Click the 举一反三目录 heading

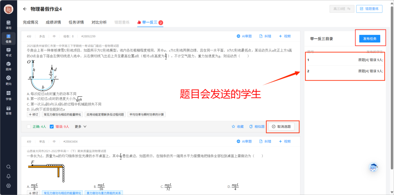322,39
